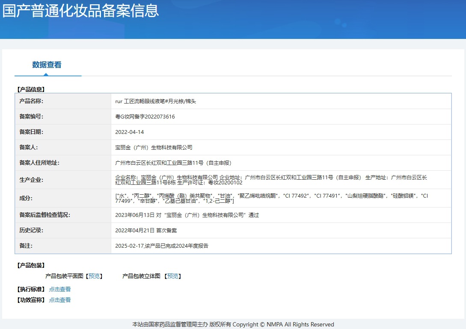The image size is (466, 329).
Task: Open the 产品包装立体图 预览 link
Action: (x=173, y=276)
